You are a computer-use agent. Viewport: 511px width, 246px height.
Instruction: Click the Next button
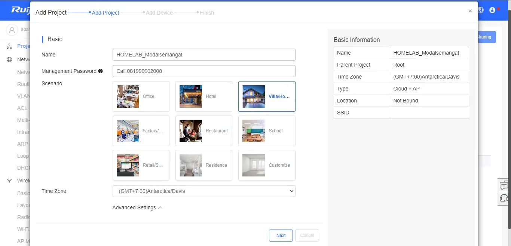tap(281, 236)
